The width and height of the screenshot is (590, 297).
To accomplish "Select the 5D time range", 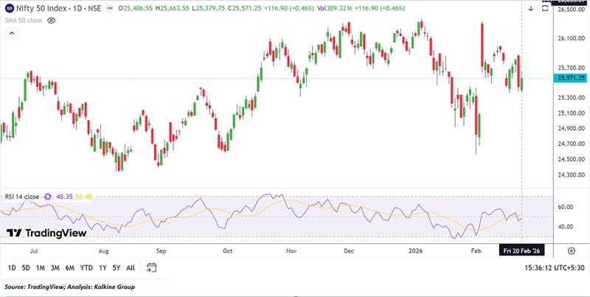I will (27, 268).
